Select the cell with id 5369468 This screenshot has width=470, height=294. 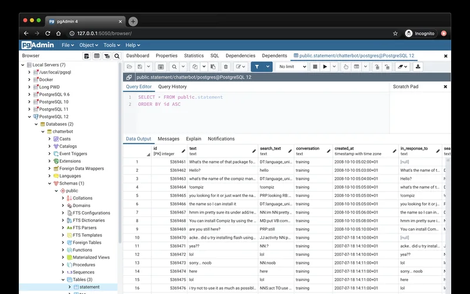[169, 221]
